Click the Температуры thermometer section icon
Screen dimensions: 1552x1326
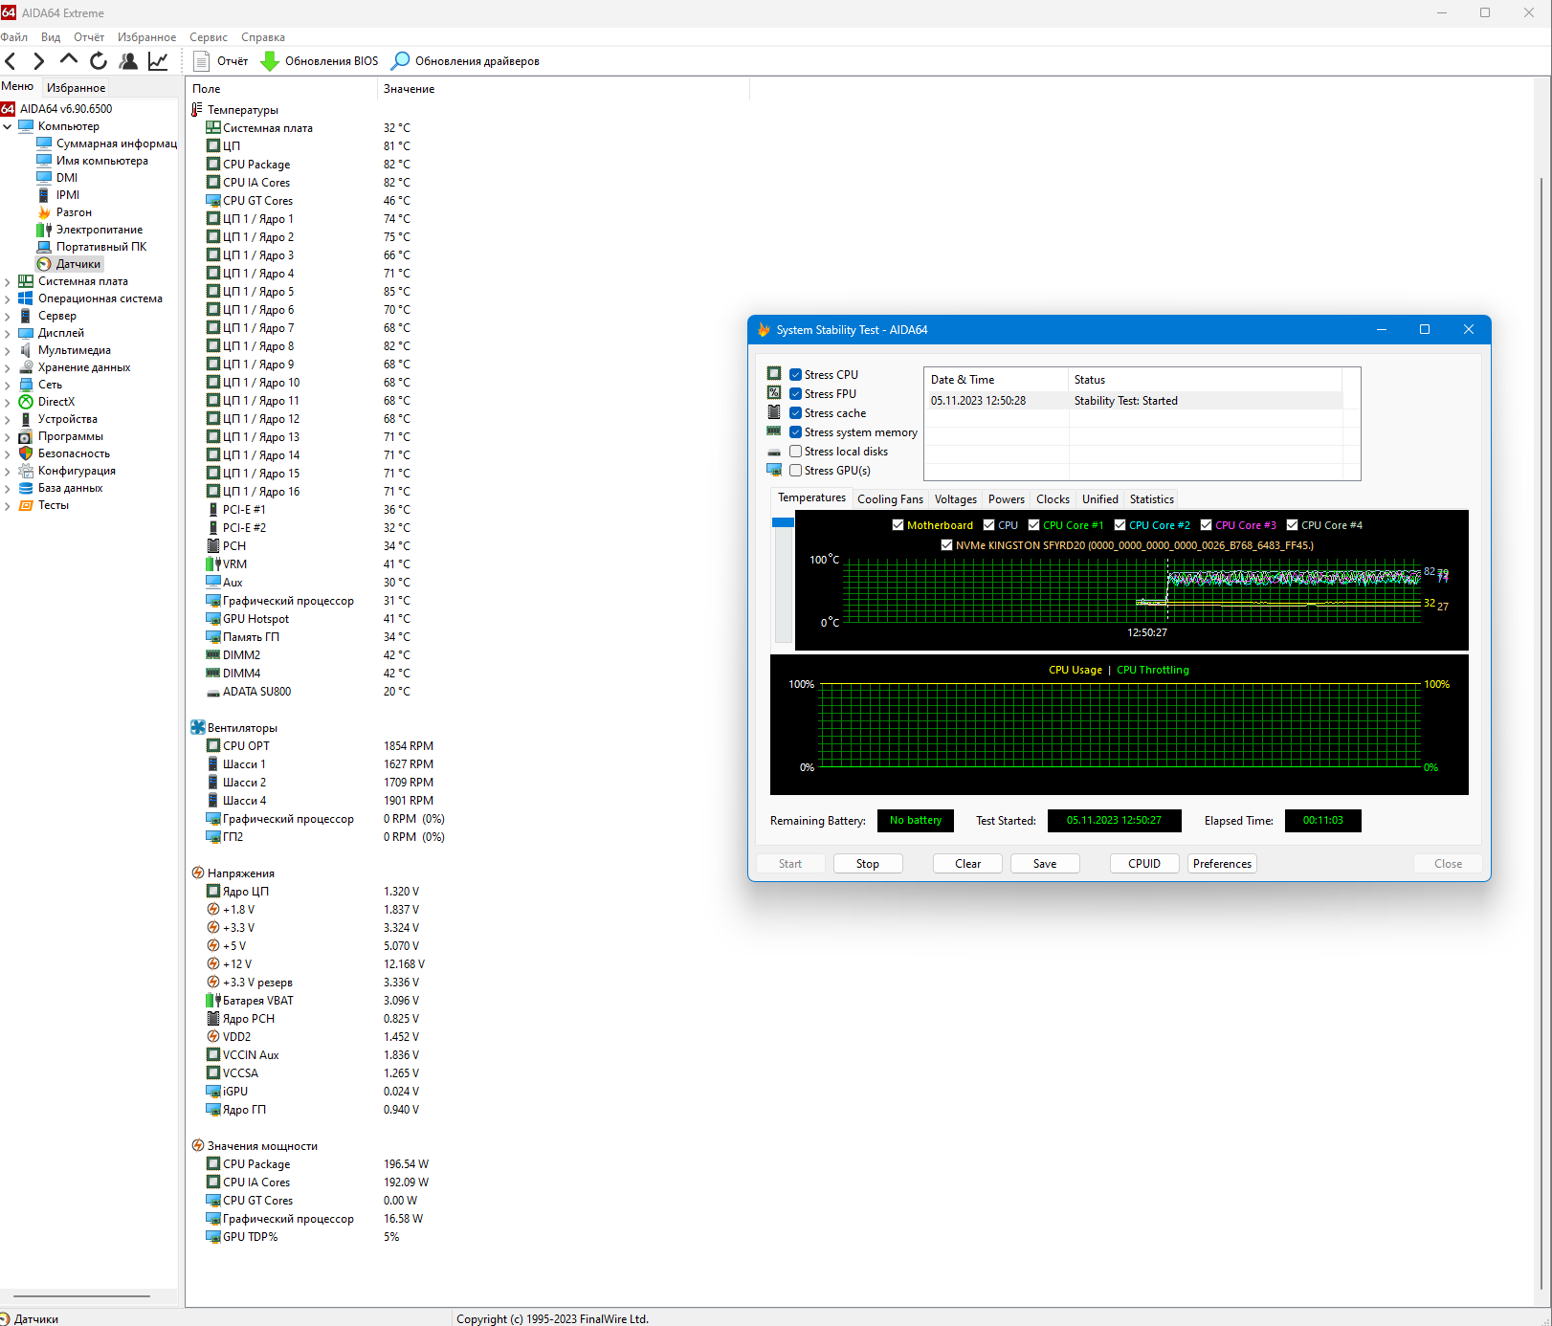[x=197, y=110]
